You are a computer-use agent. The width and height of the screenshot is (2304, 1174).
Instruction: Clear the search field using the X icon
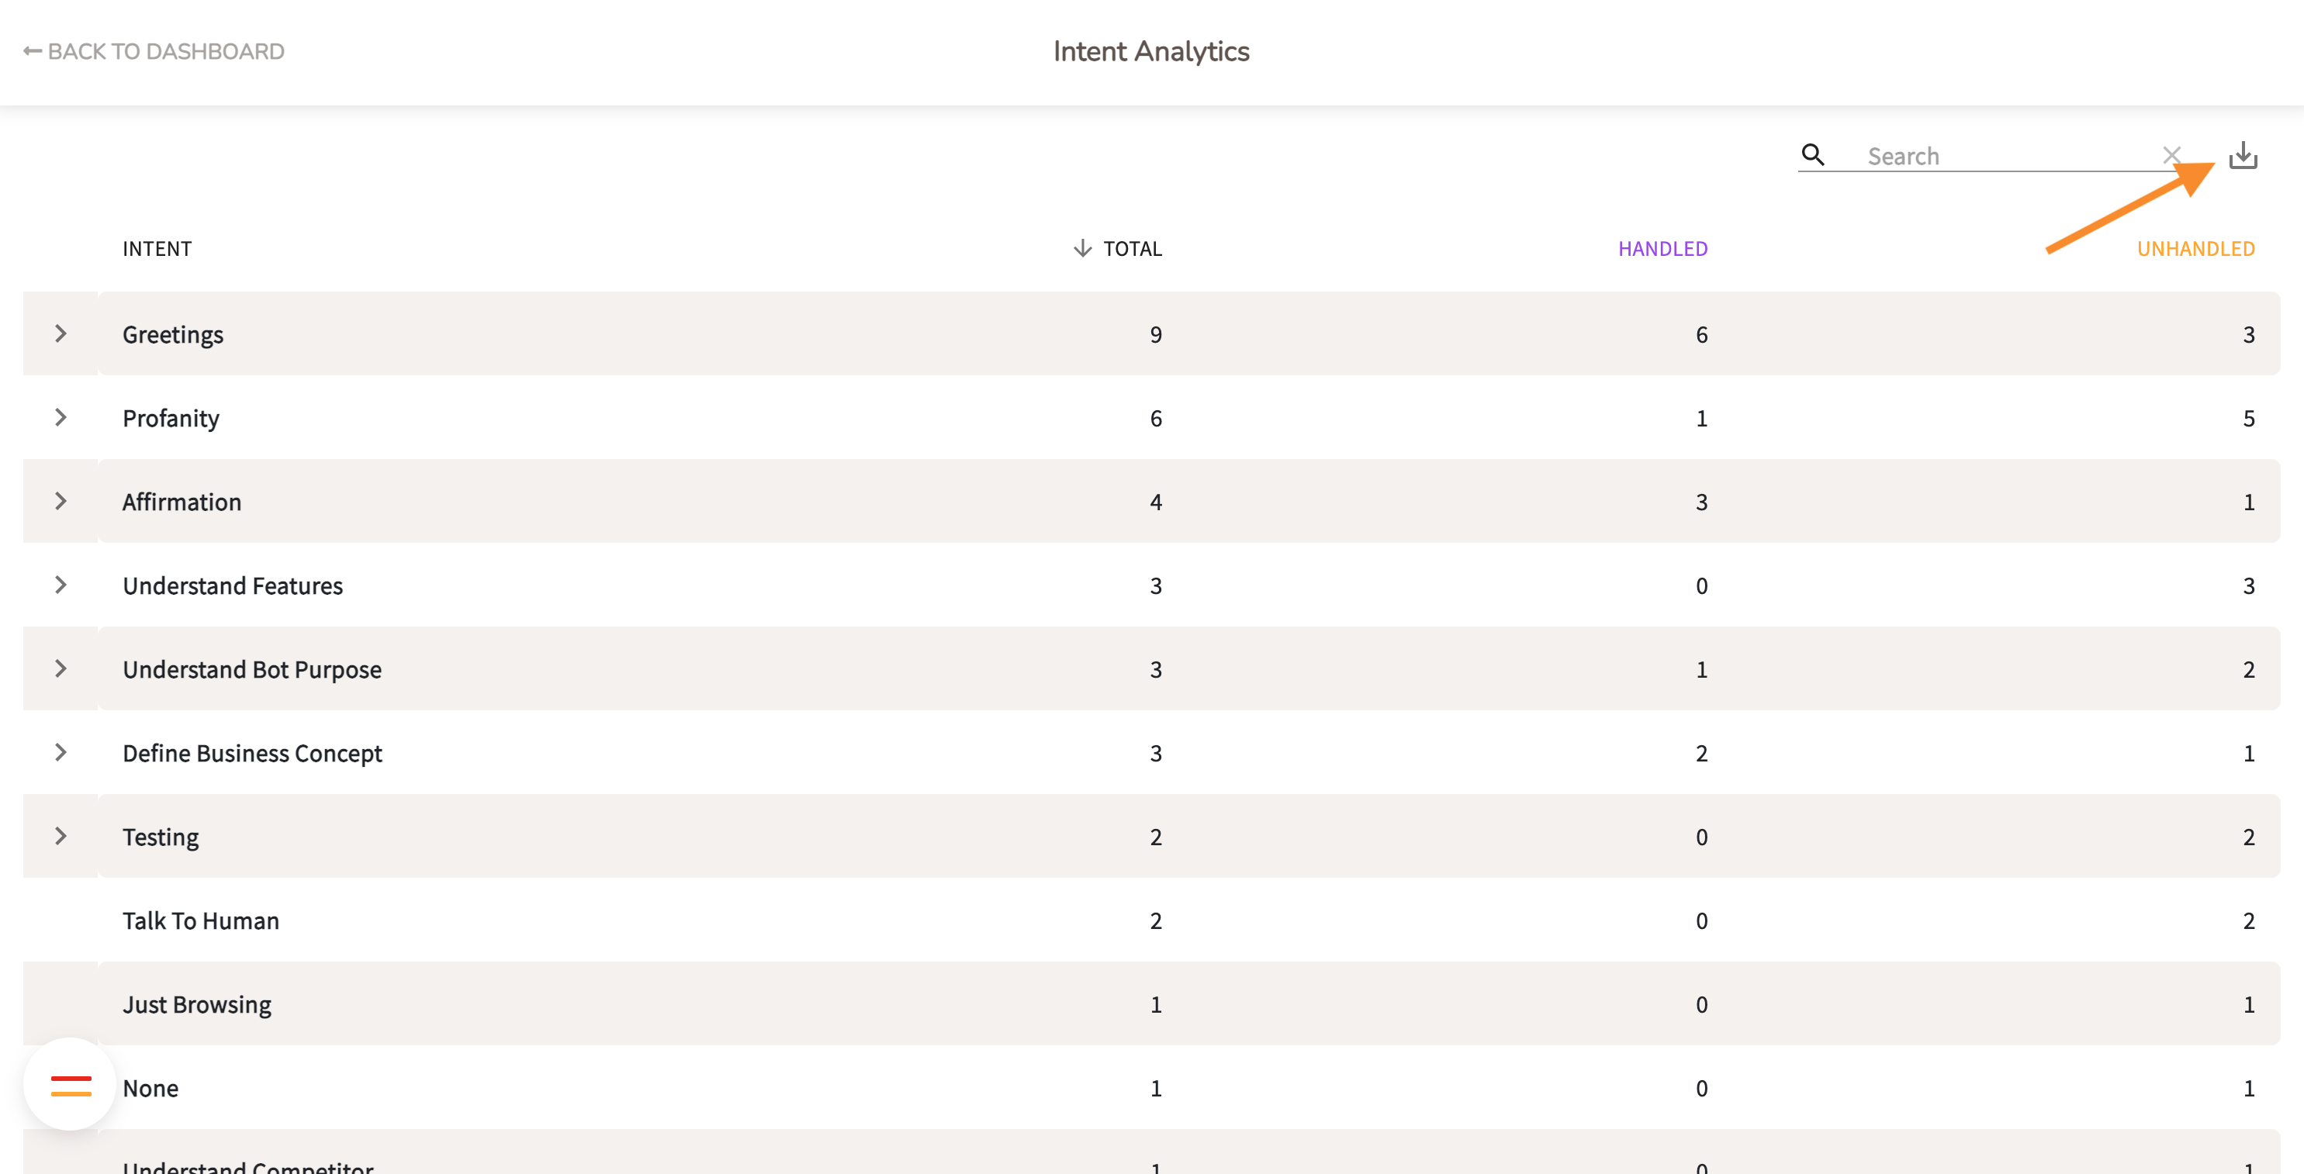pos(2171,154)
